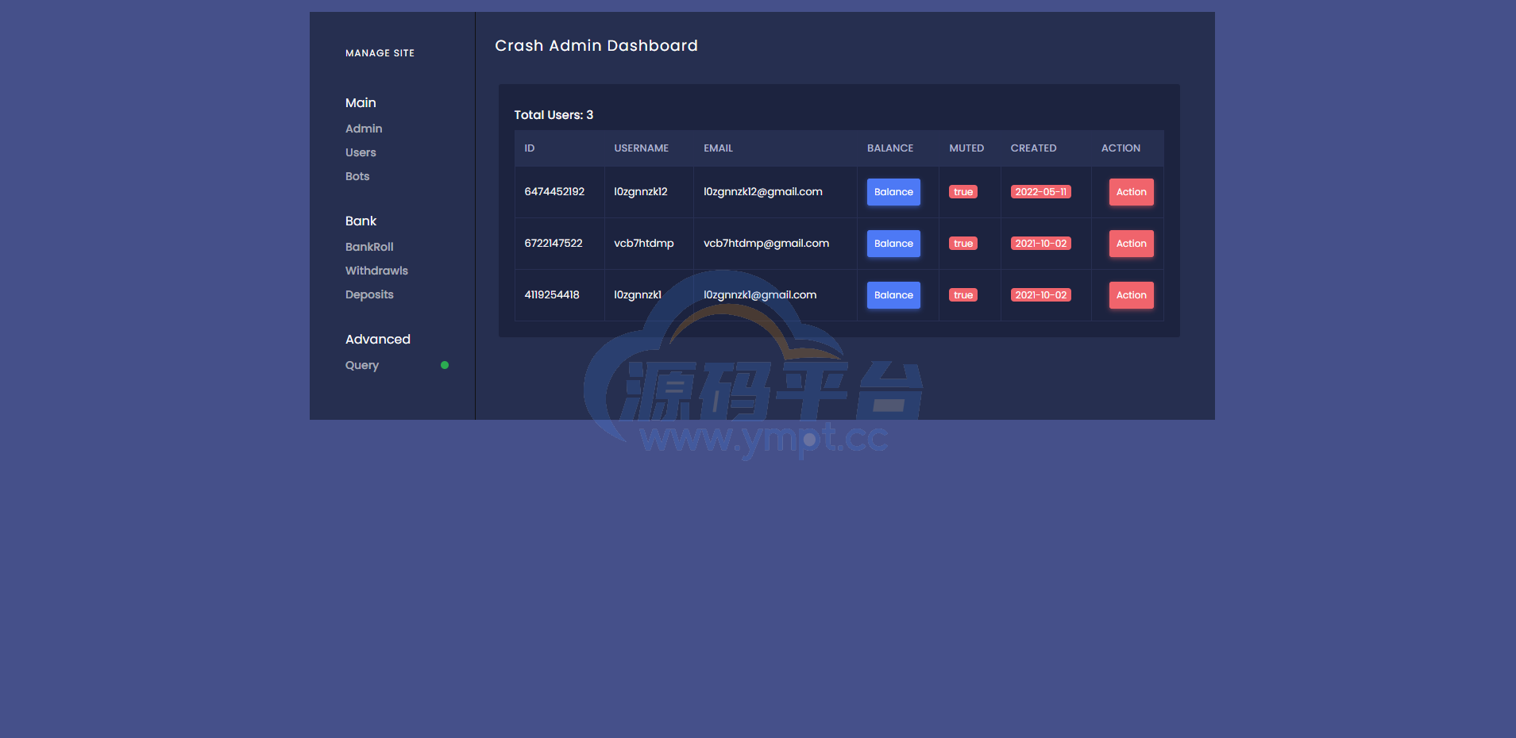Open Deposits sidebar link
The width and height of the screenshot is (1516, 738).
point(369,294)
